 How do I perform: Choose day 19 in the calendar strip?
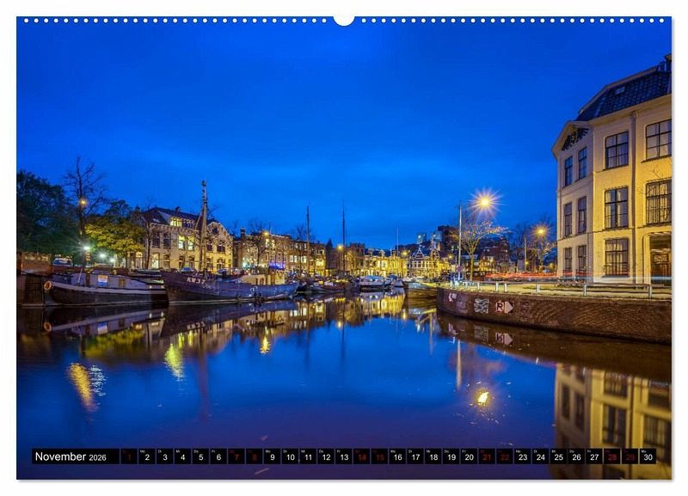point(451,456)
